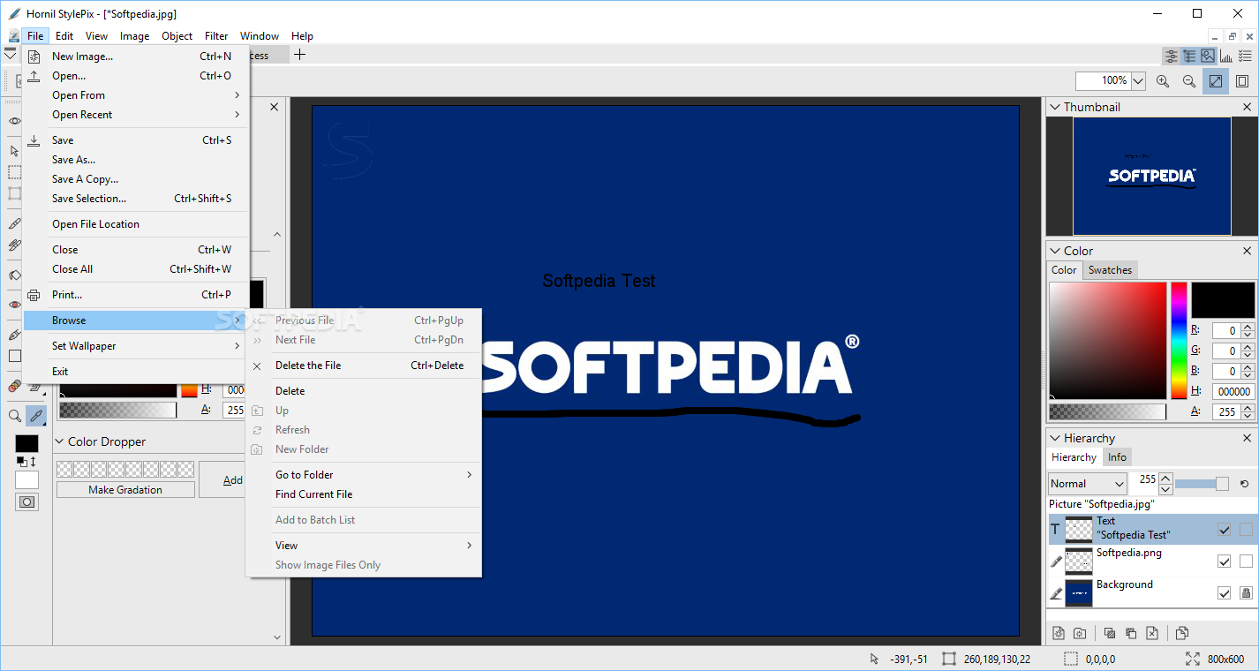Collapse the Thumbnail panel chevron
The height and width of the screenshot is (671, 1259).
(x=1054, y=107)
